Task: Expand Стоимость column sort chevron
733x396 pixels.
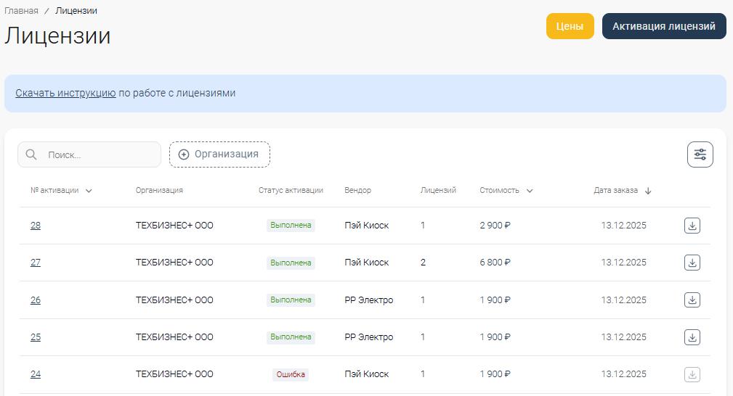Action: pos(530,191)
